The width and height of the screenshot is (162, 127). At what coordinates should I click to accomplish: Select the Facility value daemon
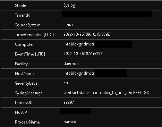tap(71, 63)
